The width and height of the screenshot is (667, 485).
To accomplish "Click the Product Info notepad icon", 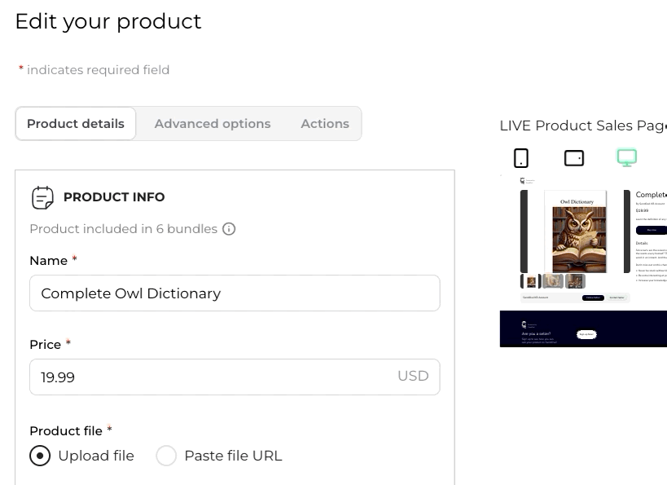I will (x=42, y=197).
